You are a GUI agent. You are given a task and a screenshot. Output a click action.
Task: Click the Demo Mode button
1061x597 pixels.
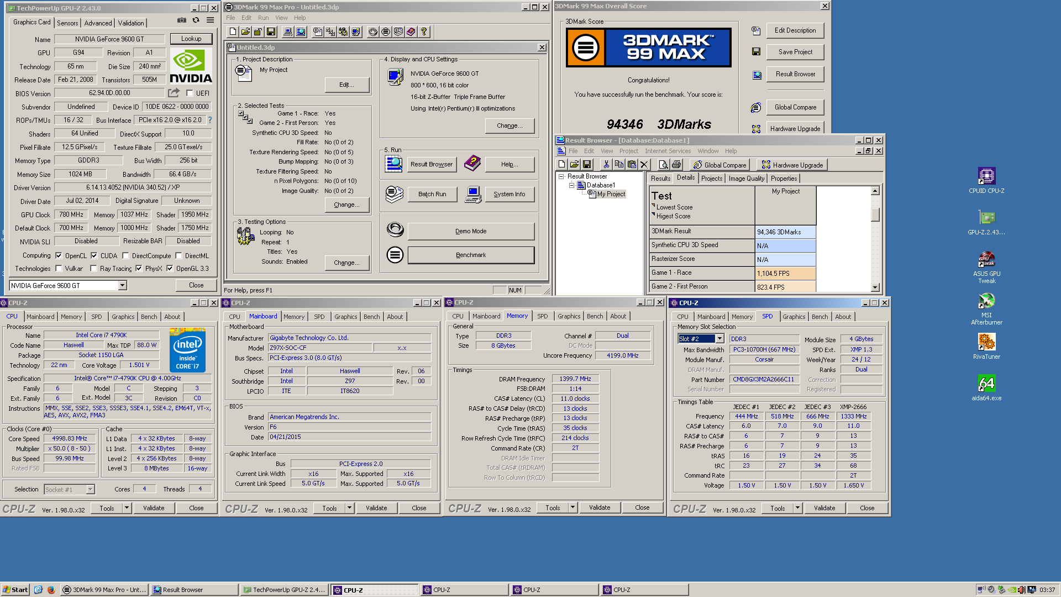coord(471,231)
